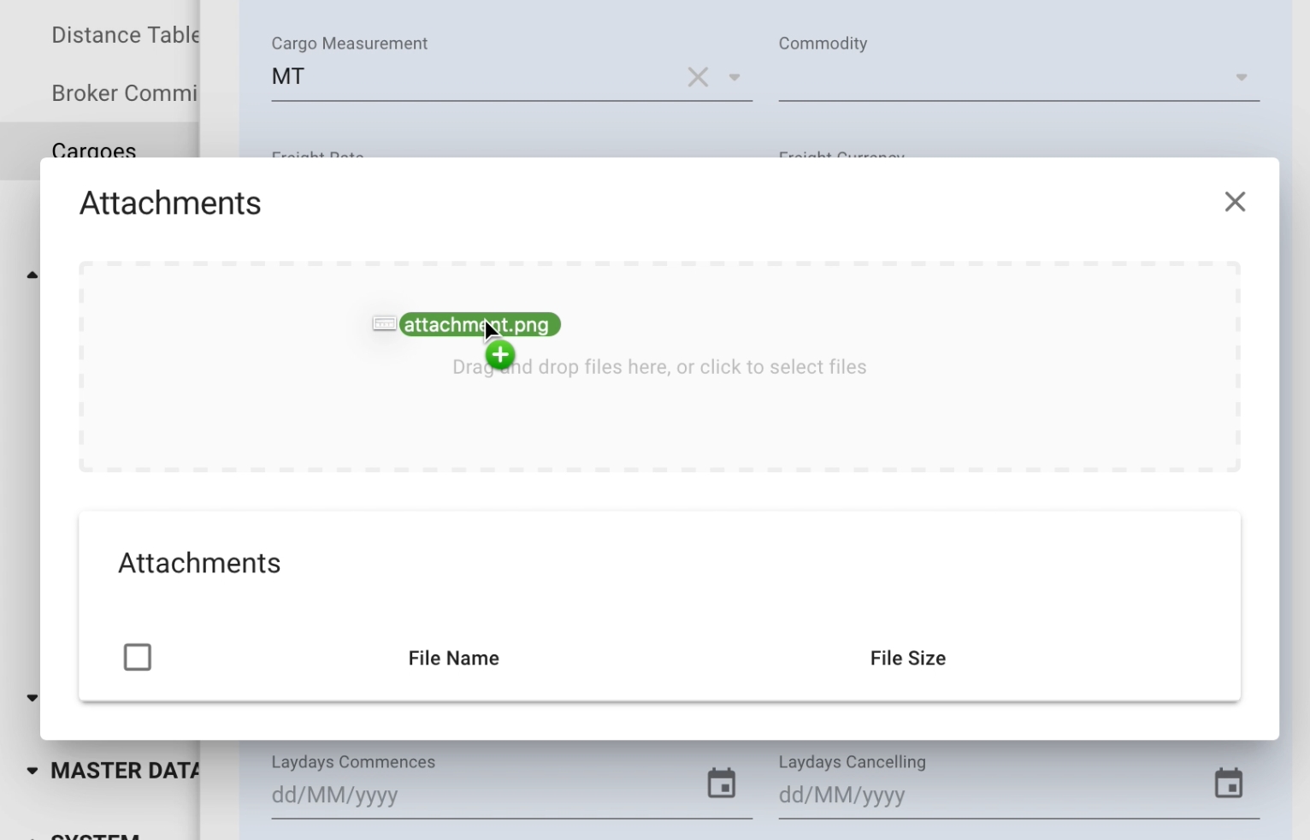Screen dimensions: 1310x840
Task: Open the Laydays Cancelling calendar picker
Action: pos(1228,783)
